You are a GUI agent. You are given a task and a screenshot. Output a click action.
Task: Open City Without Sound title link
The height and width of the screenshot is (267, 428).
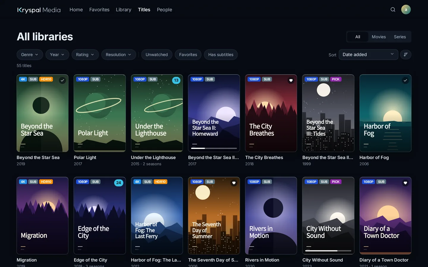[x=322, y=260]
